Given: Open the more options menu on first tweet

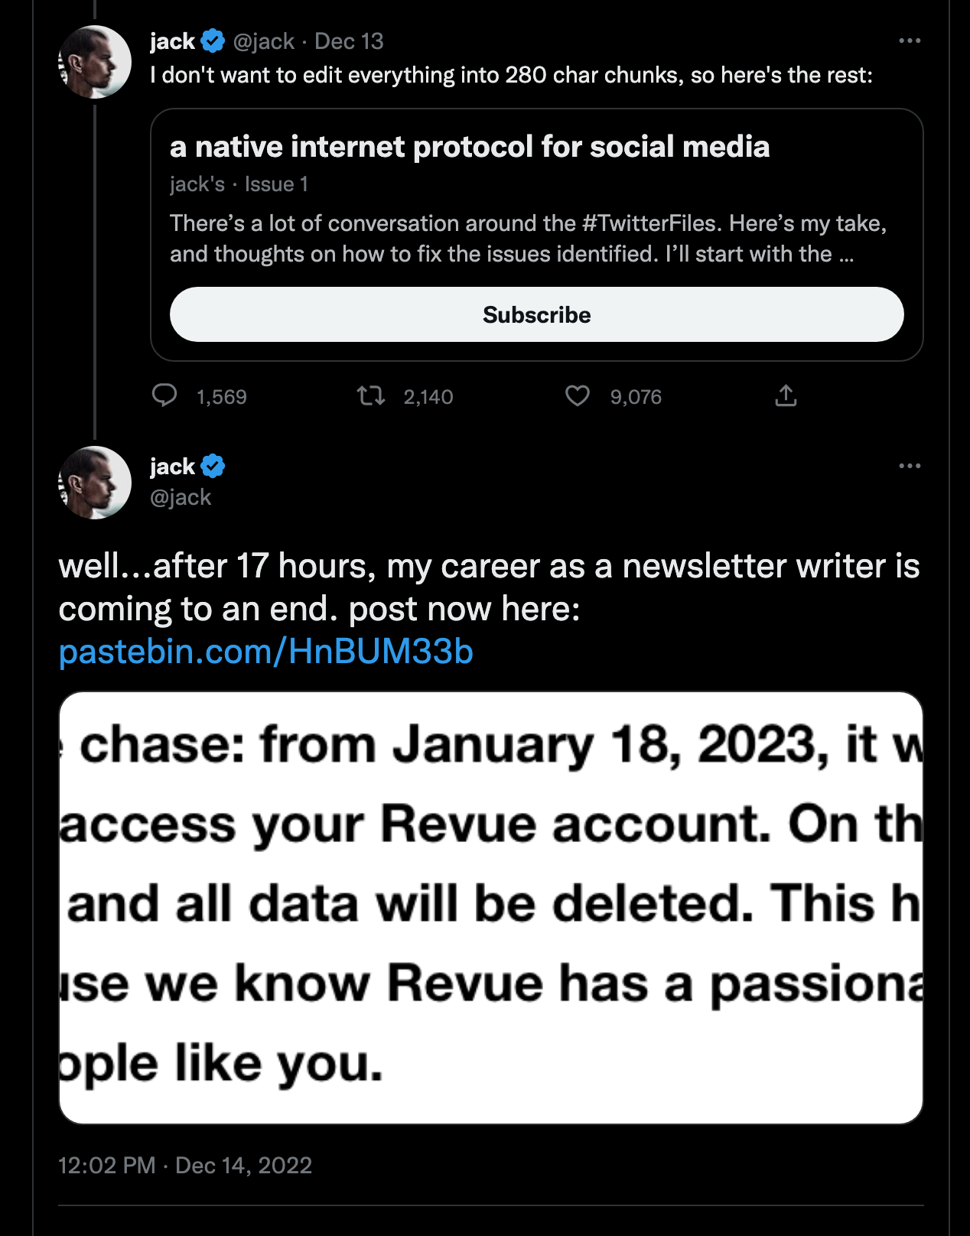Looking at the screenshot, I should [910, 41].
